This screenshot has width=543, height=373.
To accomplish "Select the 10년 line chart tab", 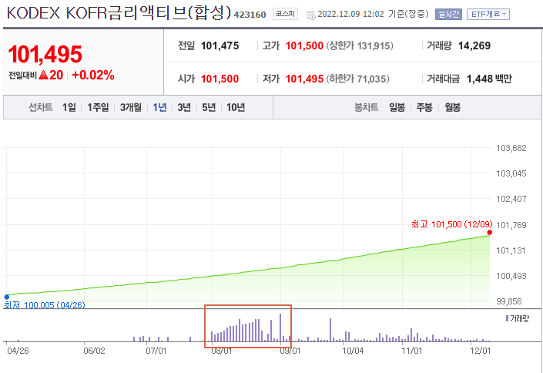I will click(x=236, y=107).
